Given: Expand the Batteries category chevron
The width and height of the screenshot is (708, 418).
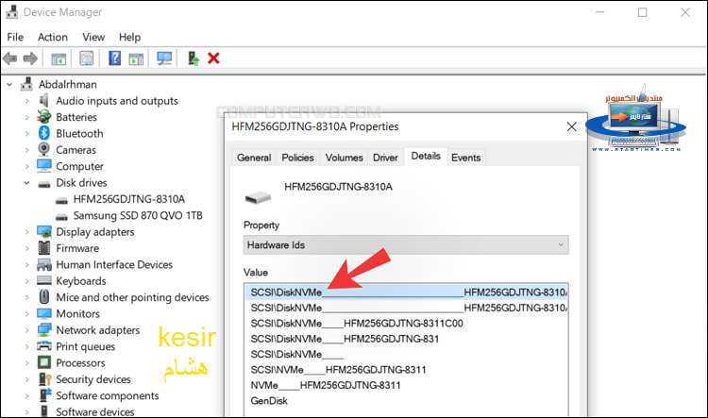Looking at the screenshot, I should (x=26, y=117).
